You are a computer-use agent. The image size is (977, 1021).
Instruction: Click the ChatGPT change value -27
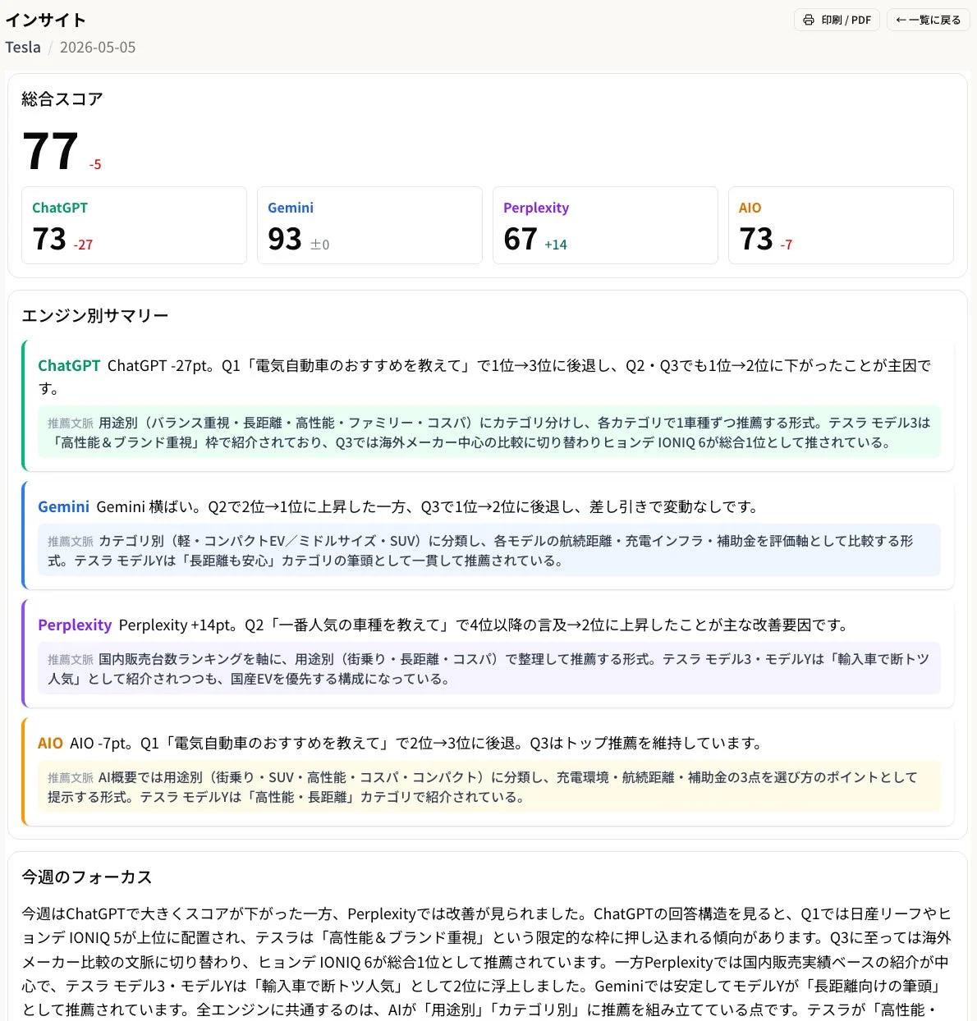click(83, 245)
